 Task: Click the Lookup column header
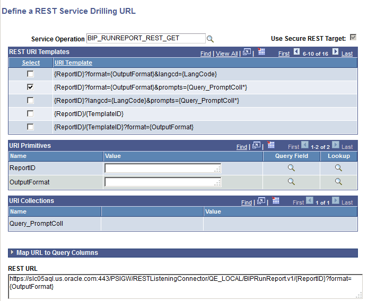coord(339,156)
